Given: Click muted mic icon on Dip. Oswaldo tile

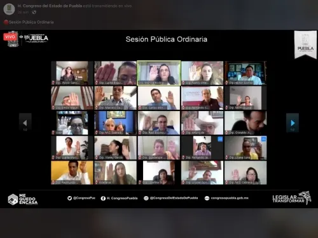Looking at the screenshot, I should [227, 133].
